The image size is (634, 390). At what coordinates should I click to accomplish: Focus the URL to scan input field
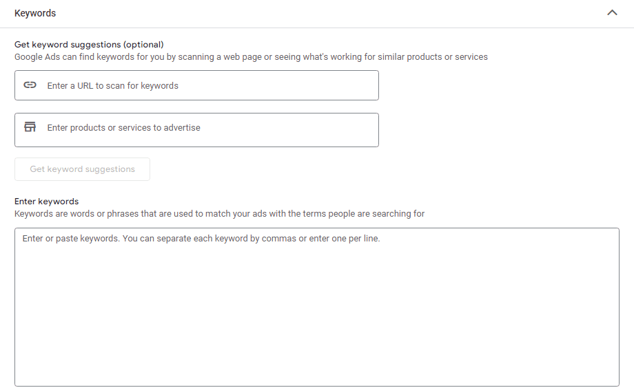pyautogui.click(x=196, y=85)
